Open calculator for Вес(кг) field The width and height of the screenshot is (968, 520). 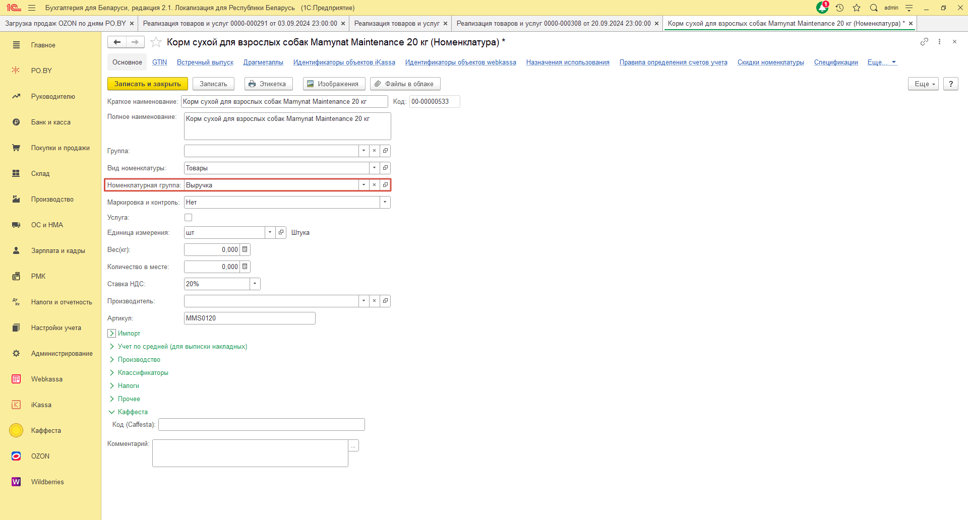click(x=245, y=249)
